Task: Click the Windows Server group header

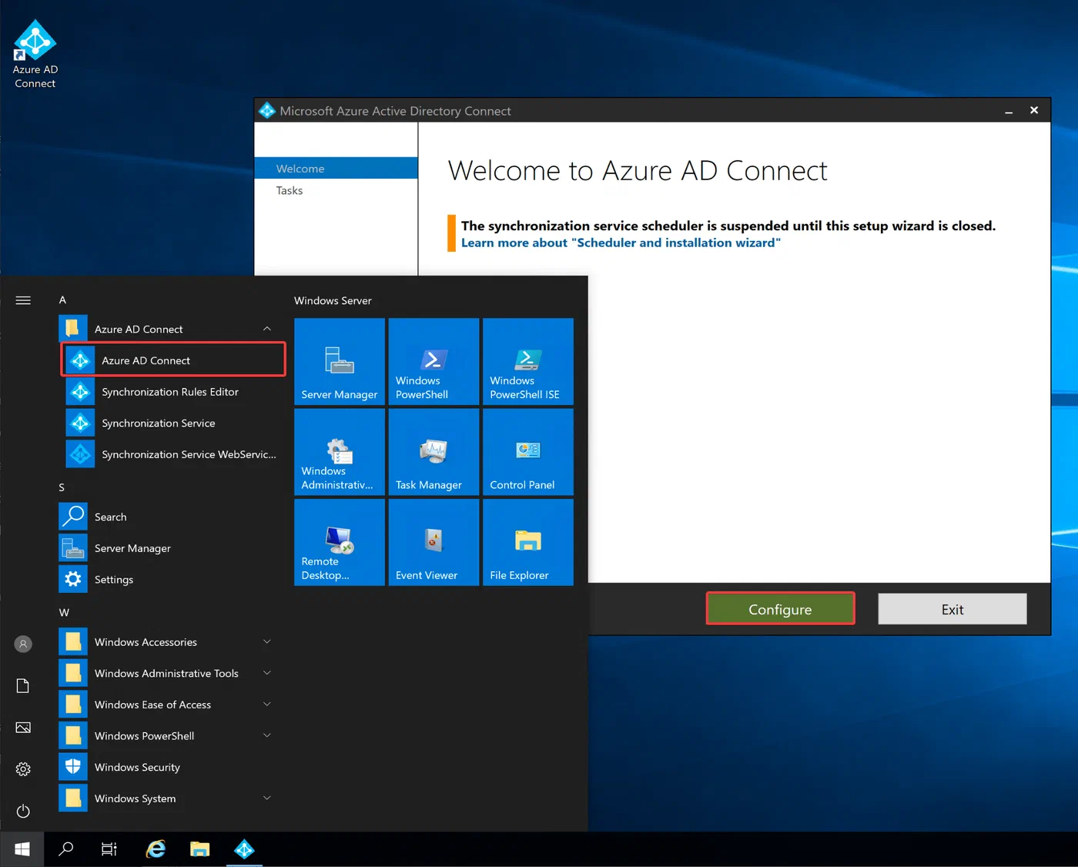Action: 333,300
